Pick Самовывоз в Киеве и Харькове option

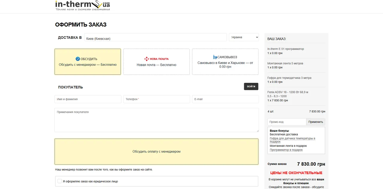225,62
